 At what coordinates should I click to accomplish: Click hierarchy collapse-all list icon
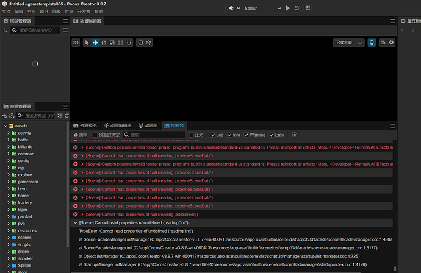coord(65,30)
